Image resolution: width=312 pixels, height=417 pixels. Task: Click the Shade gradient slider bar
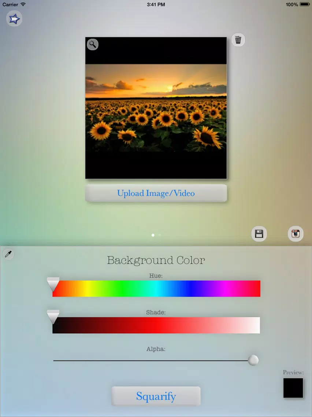click(156, 325)
